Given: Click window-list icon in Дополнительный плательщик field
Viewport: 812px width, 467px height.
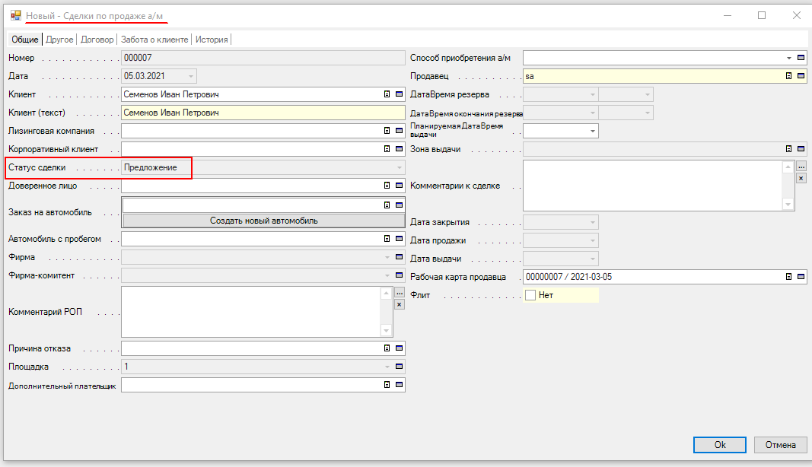Looking at the screenshot, I should coord(399,385).
